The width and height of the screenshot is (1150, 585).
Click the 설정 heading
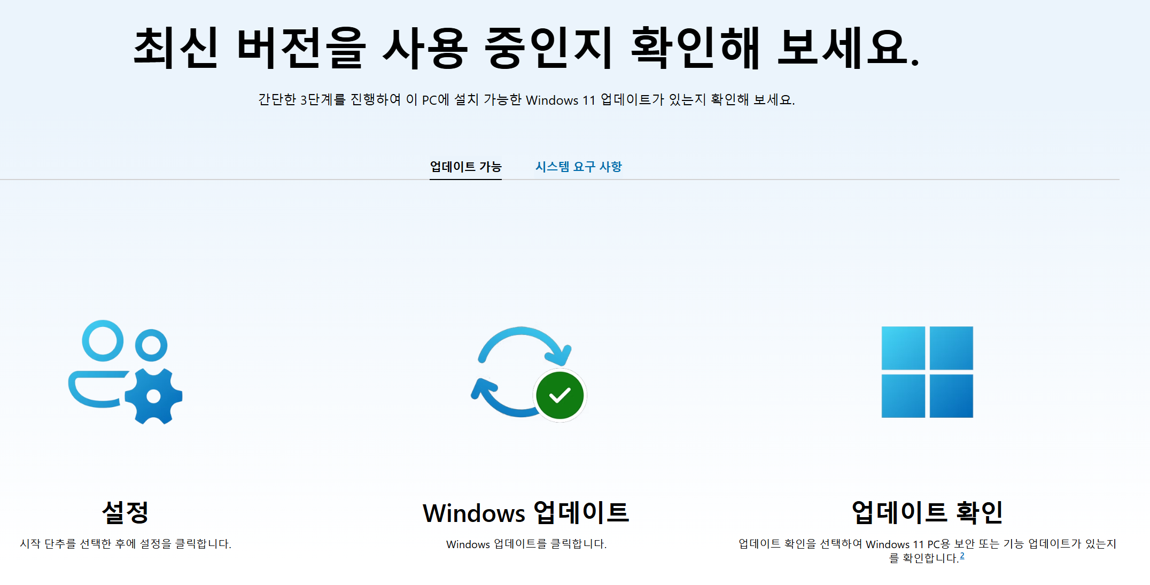coord(125,512)
